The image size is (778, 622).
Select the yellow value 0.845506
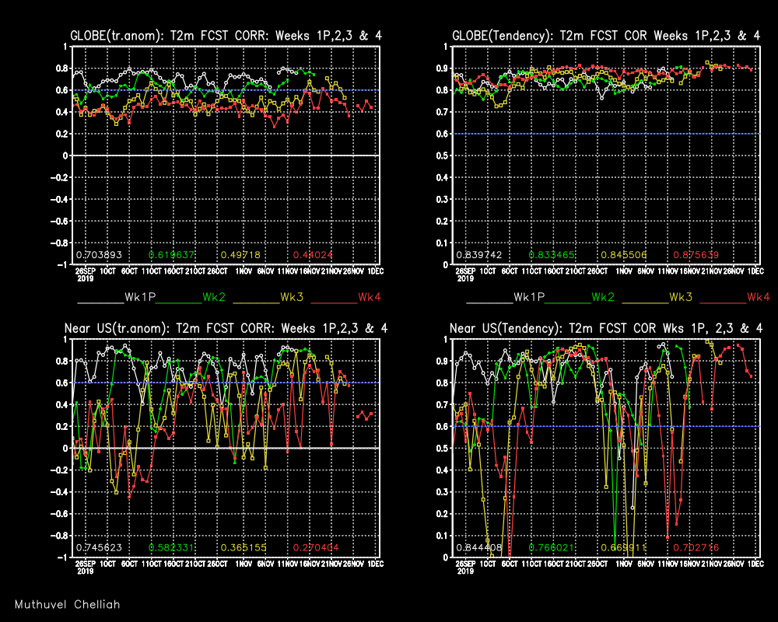pyautogui.click(x=624, y=255)
